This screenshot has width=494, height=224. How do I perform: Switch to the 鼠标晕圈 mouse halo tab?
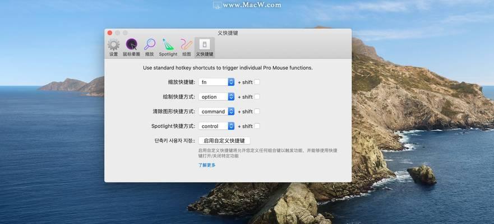[x=131, y=48]
